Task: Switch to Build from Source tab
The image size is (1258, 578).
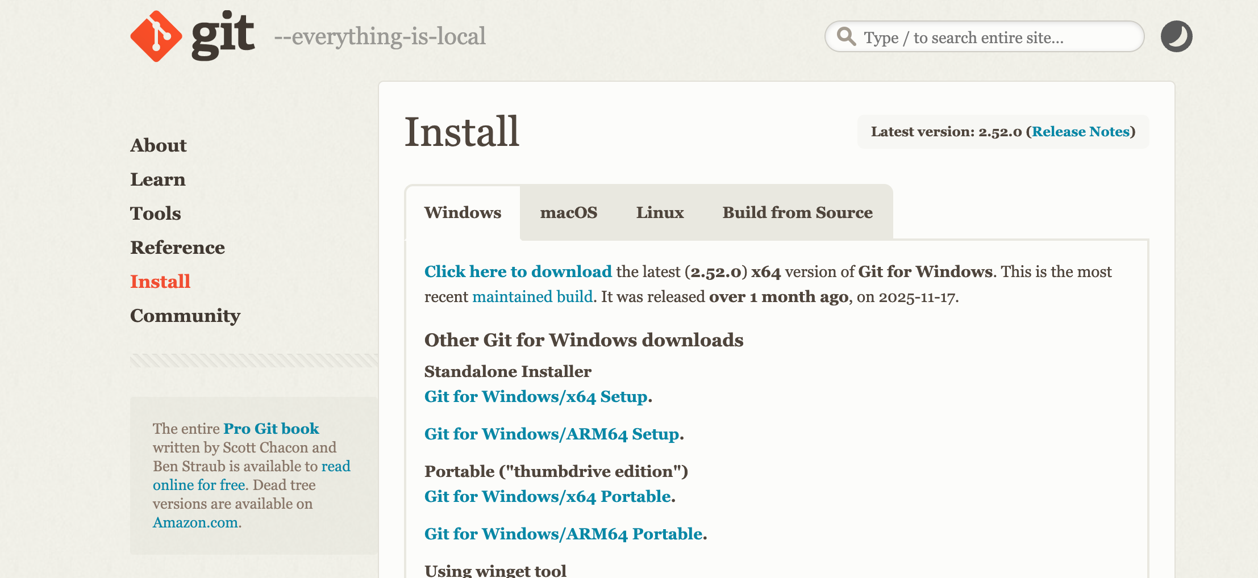Action: (797, 212)
